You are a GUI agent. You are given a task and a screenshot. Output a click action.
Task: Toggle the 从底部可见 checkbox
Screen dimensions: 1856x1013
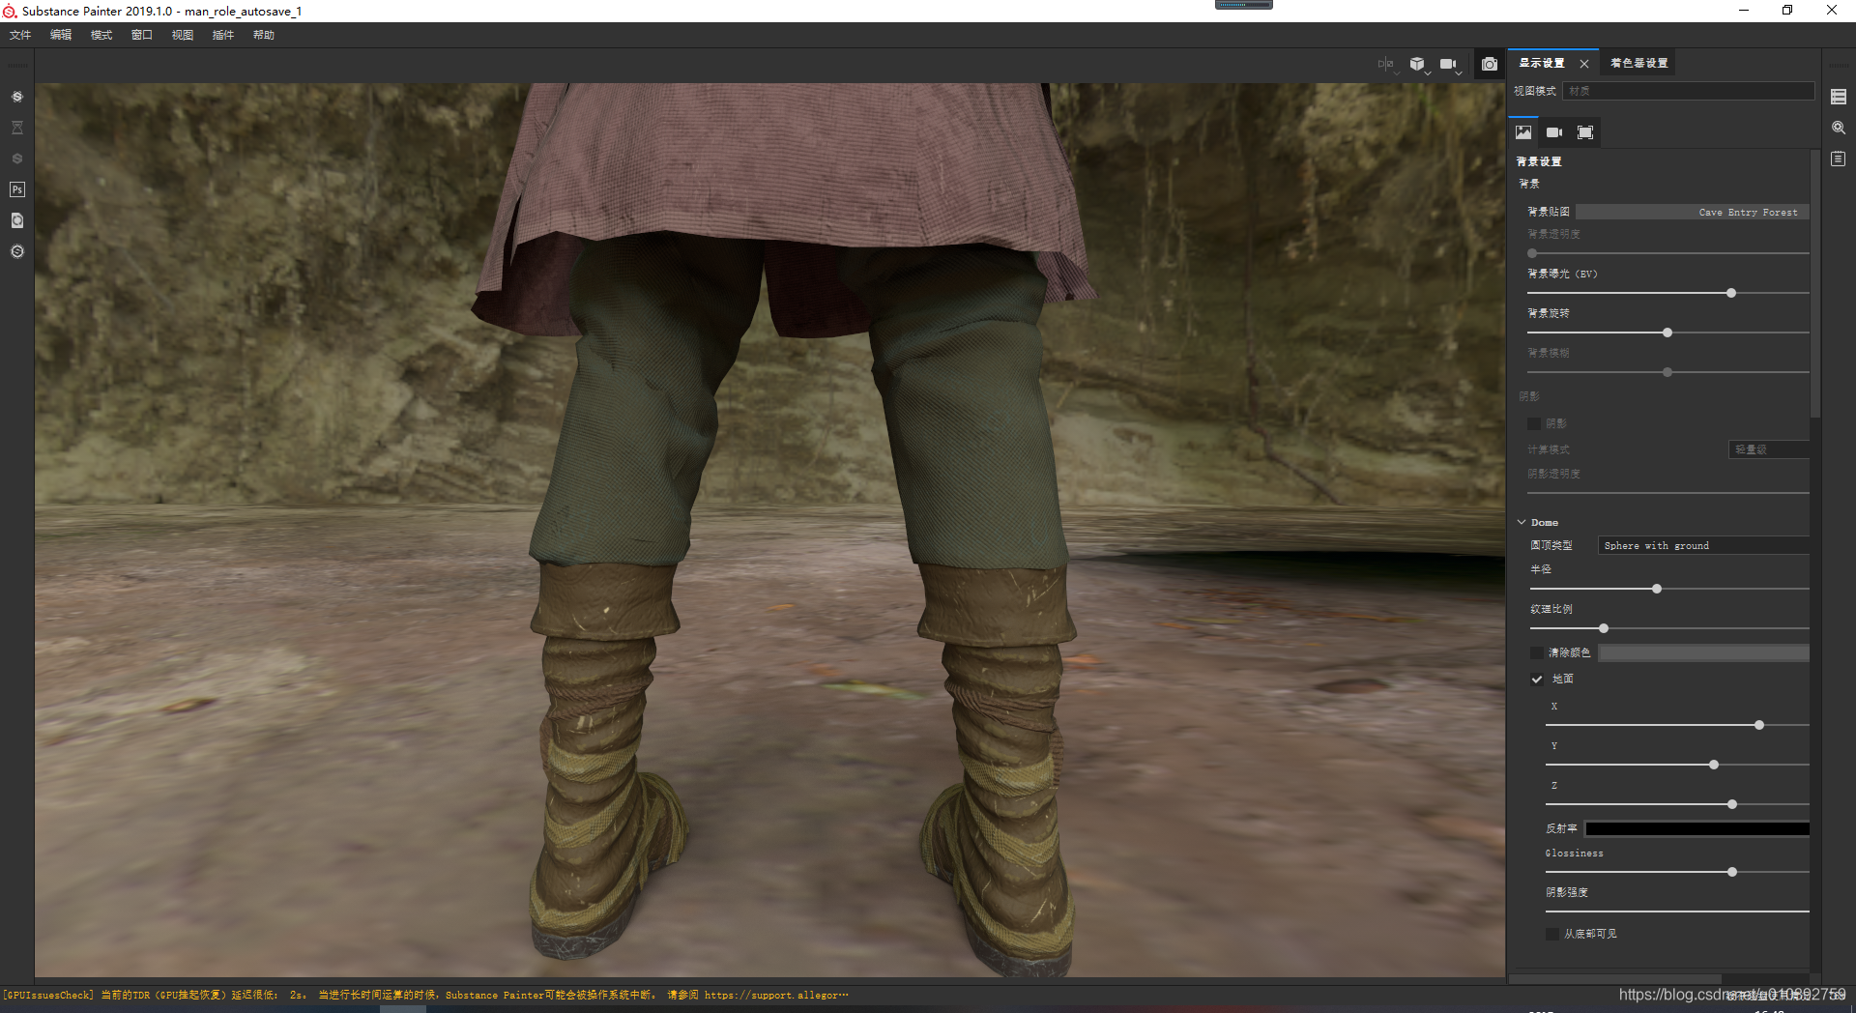pyautogui.click(x=1552, y=934)
